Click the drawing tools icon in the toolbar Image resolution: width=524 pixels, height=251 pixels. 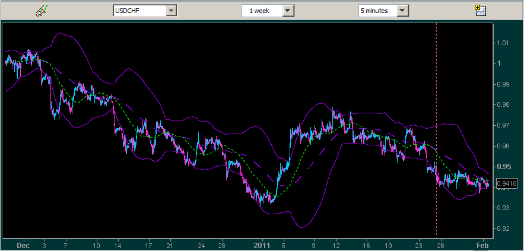click(41, 10)
